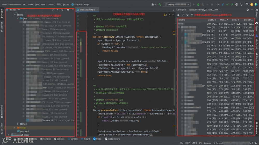Open debug run configuration dropdown

click(x=177, y=4)
